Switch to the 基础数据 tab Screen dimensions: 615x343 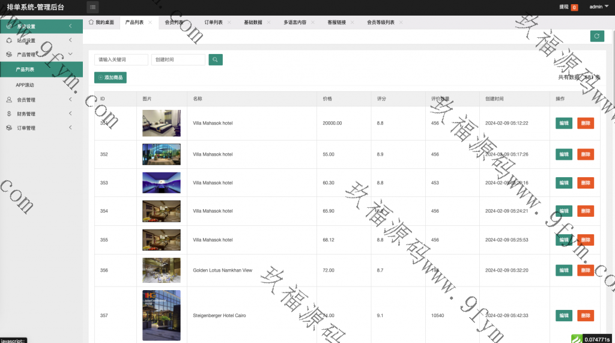pos(253,22)
